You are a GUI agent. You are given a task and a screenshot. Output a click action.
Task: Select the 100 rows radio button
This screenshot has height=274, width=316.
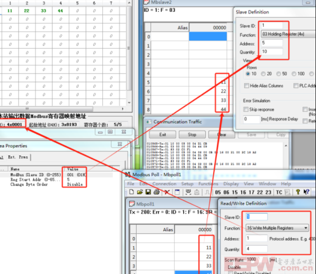294,74
